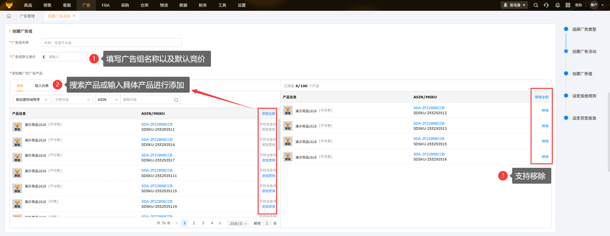Open the 工具 menu
The width and height of the screenshot is (610, 236).
222,5
